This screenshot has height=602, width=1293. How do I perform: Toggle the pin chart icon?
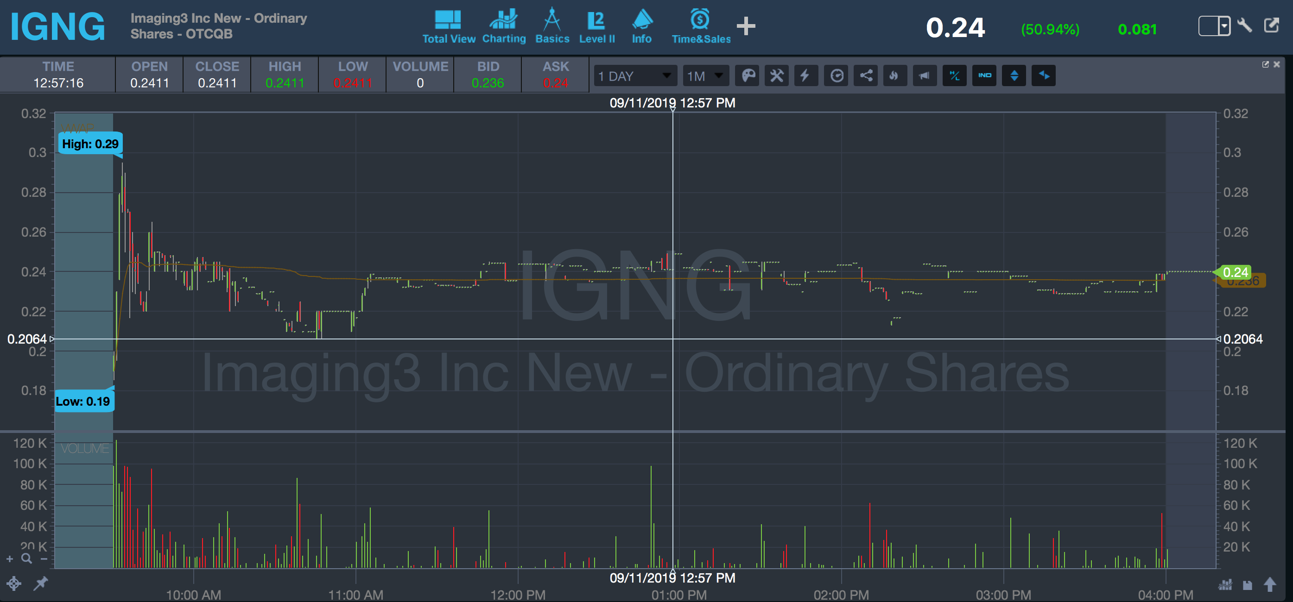(41, 583)
